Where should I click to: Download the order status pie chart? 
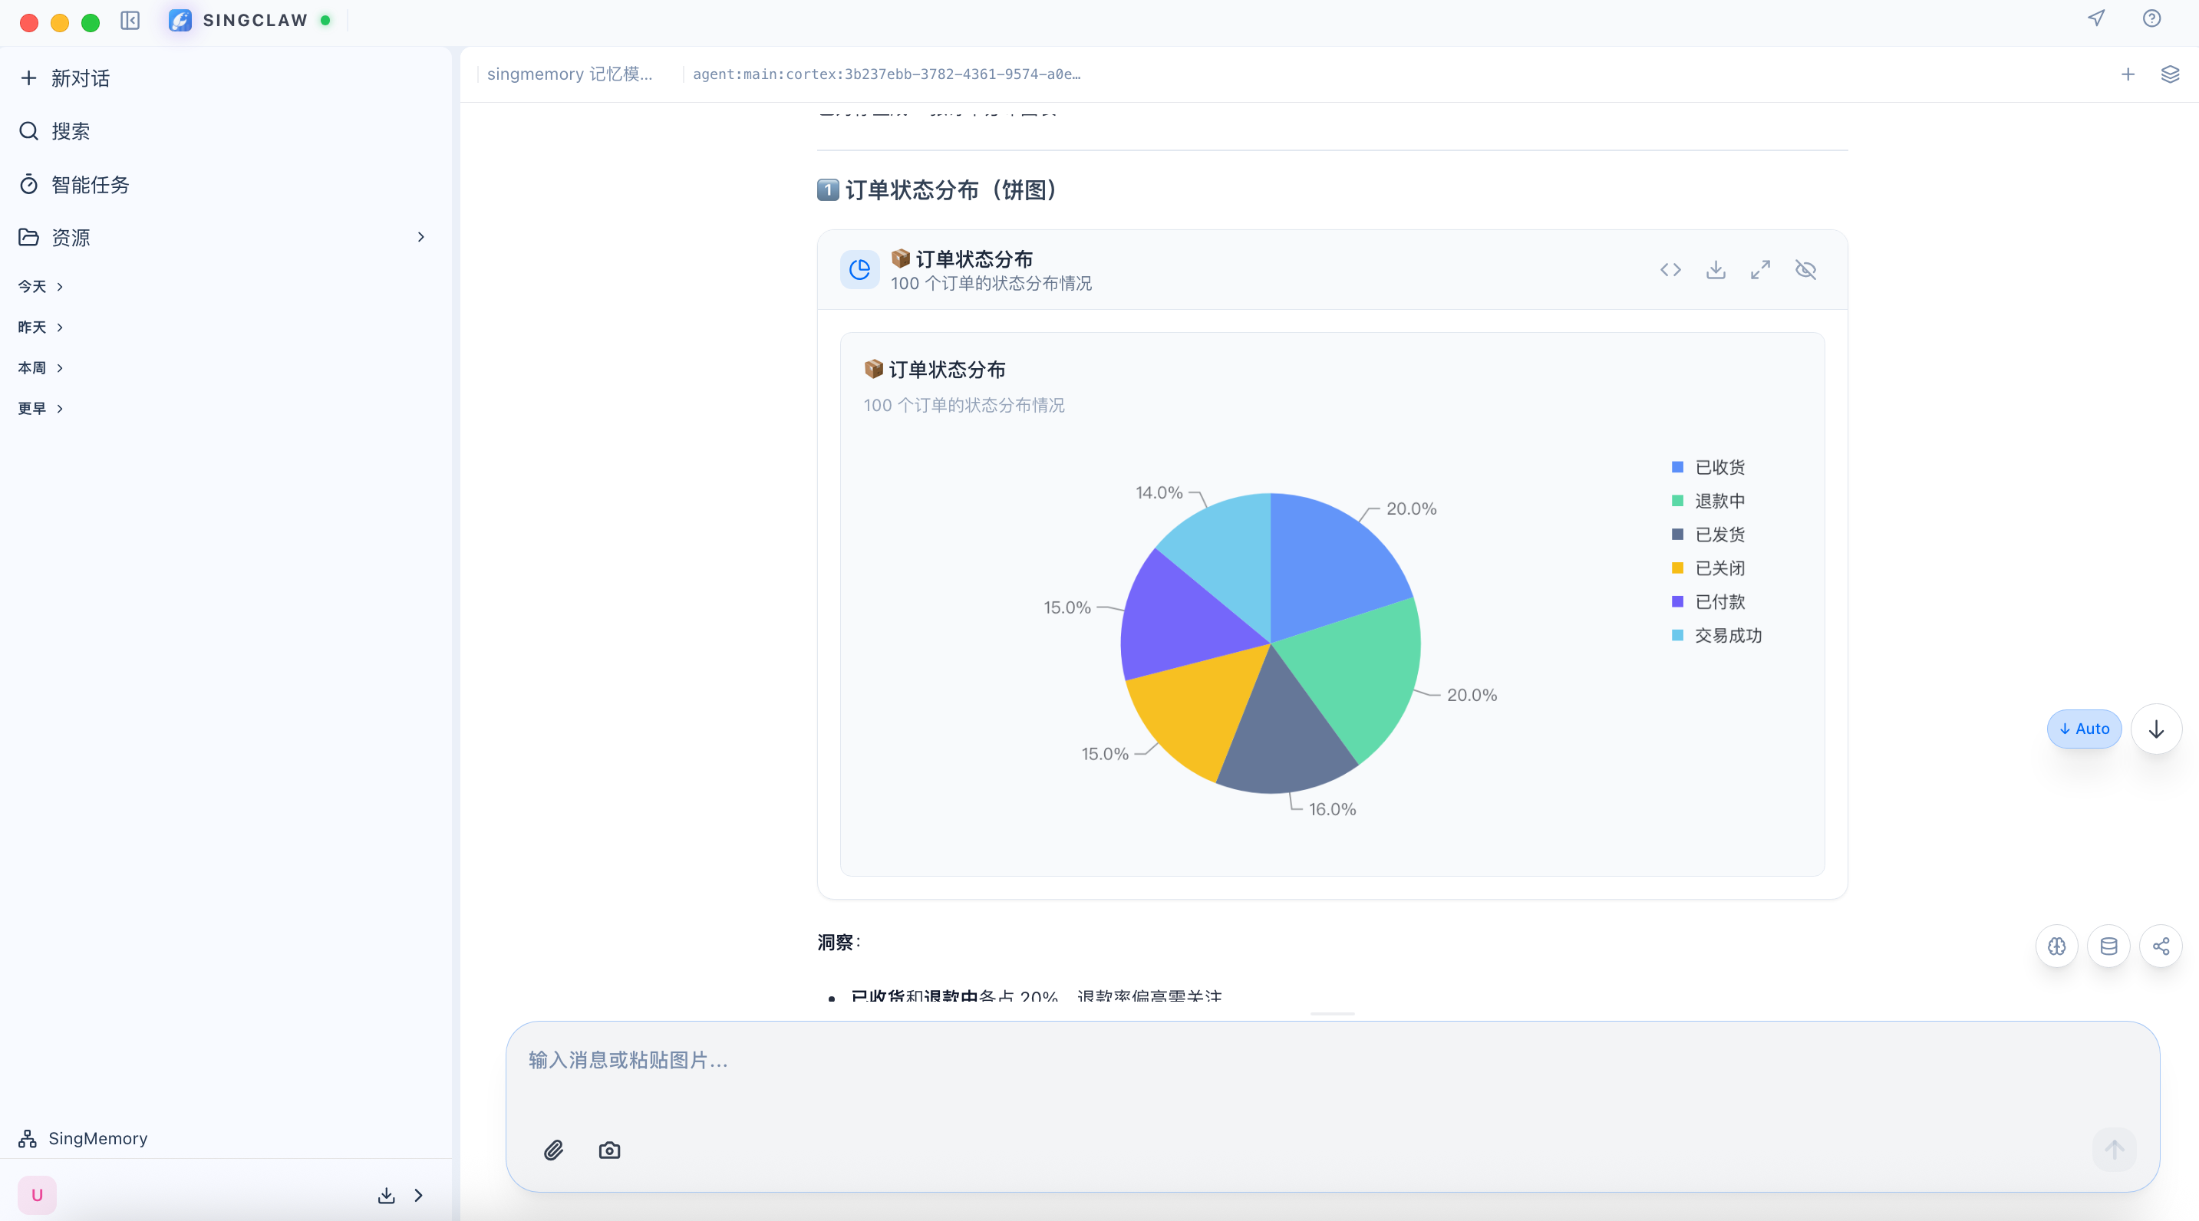[1716, 270]
